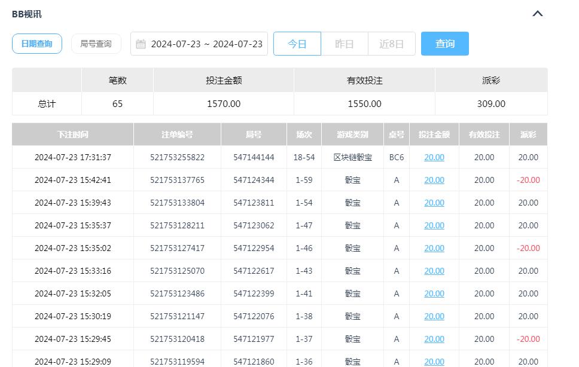579x367 pixels.
Task: Collapse the BB视讯 section using the chevron
Action: tap(537, 13)
